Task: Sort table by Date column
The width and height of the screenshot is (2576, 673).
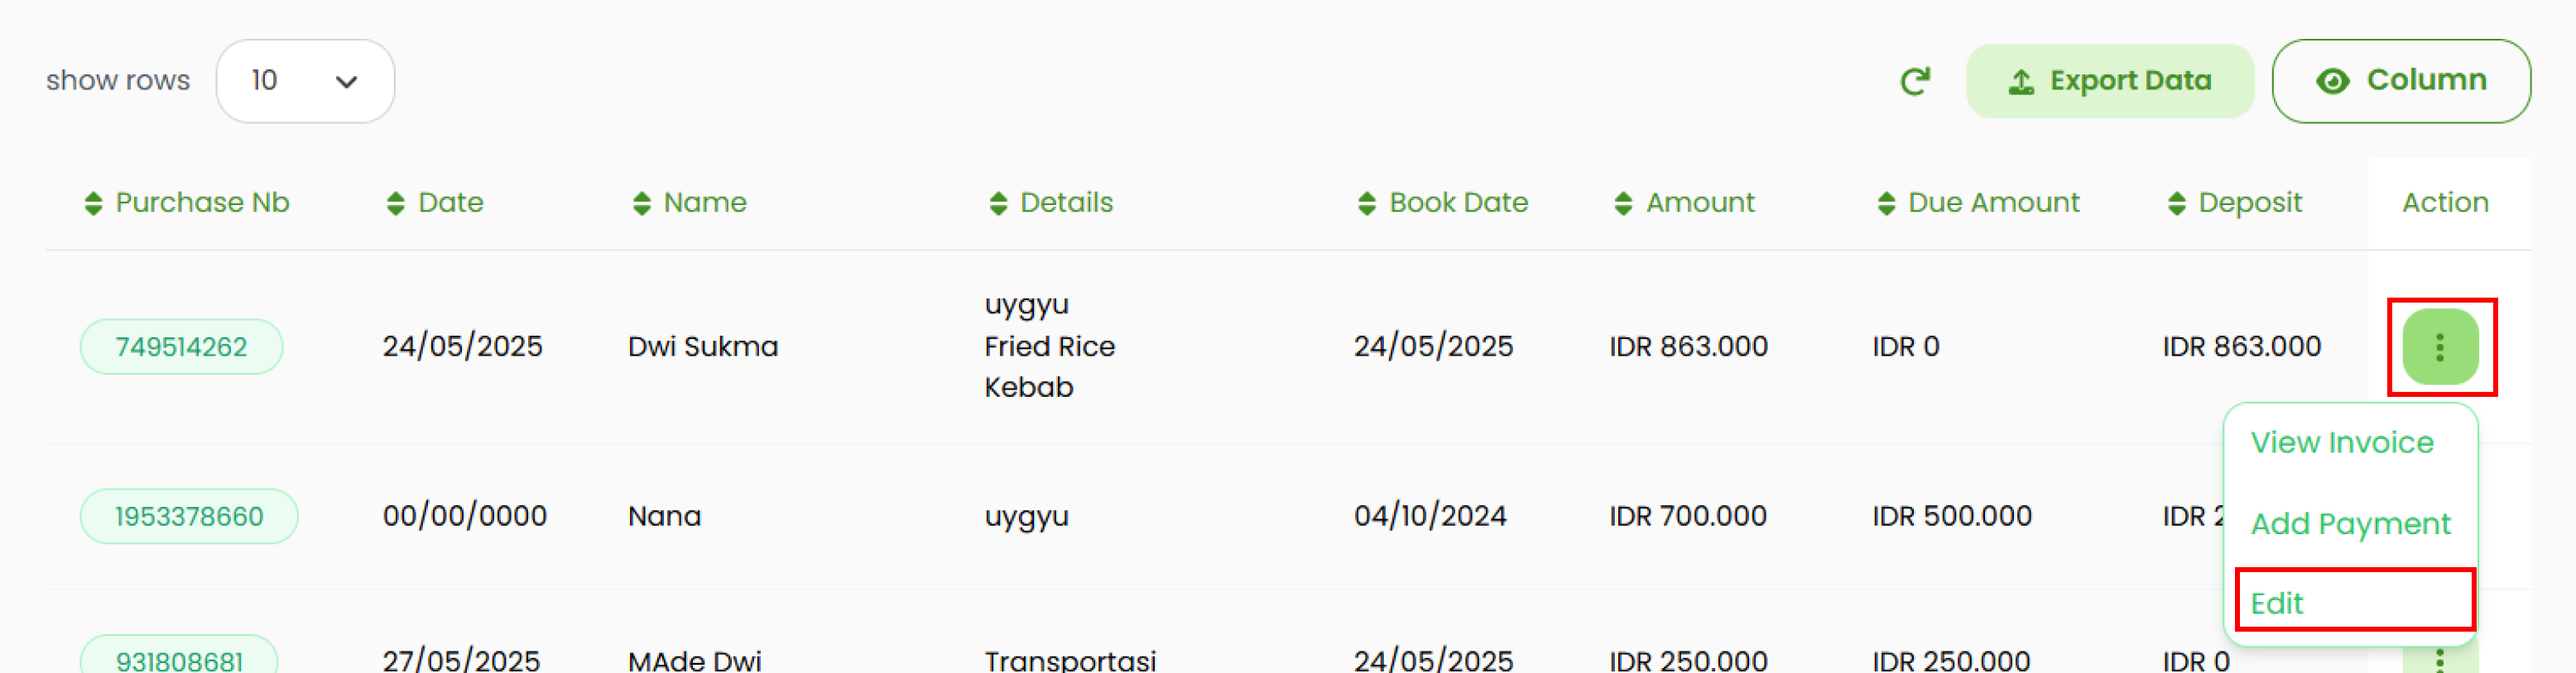Action: tap(396, 203)
